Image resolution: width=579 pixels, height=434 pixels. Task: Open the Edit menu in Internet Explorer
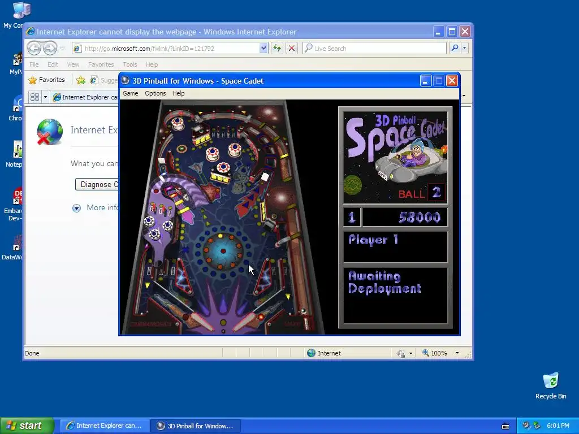[x=53, y=64]
